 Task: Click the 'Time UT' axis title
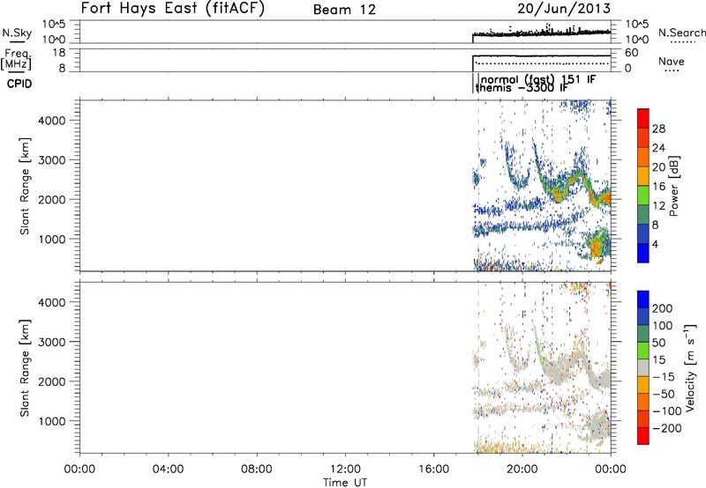pos(345,483)
